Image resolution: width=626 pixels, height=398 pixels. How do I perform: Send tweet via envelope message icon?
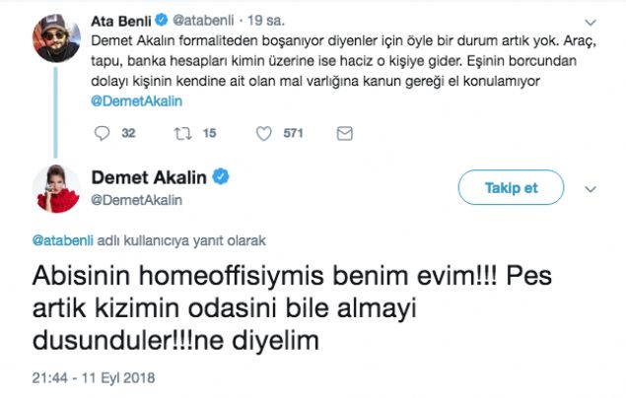click(x=344, y=133)
